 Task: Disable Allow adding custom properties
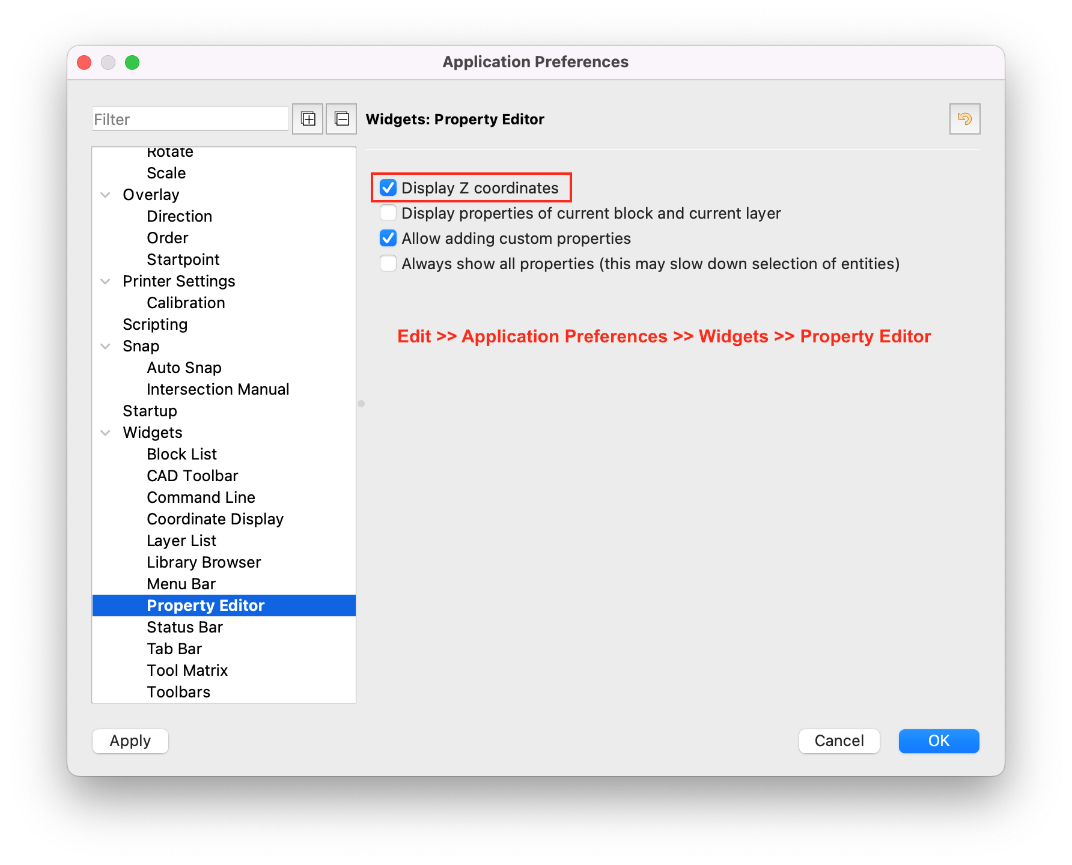pyautogui.click(x=388, y=238)
